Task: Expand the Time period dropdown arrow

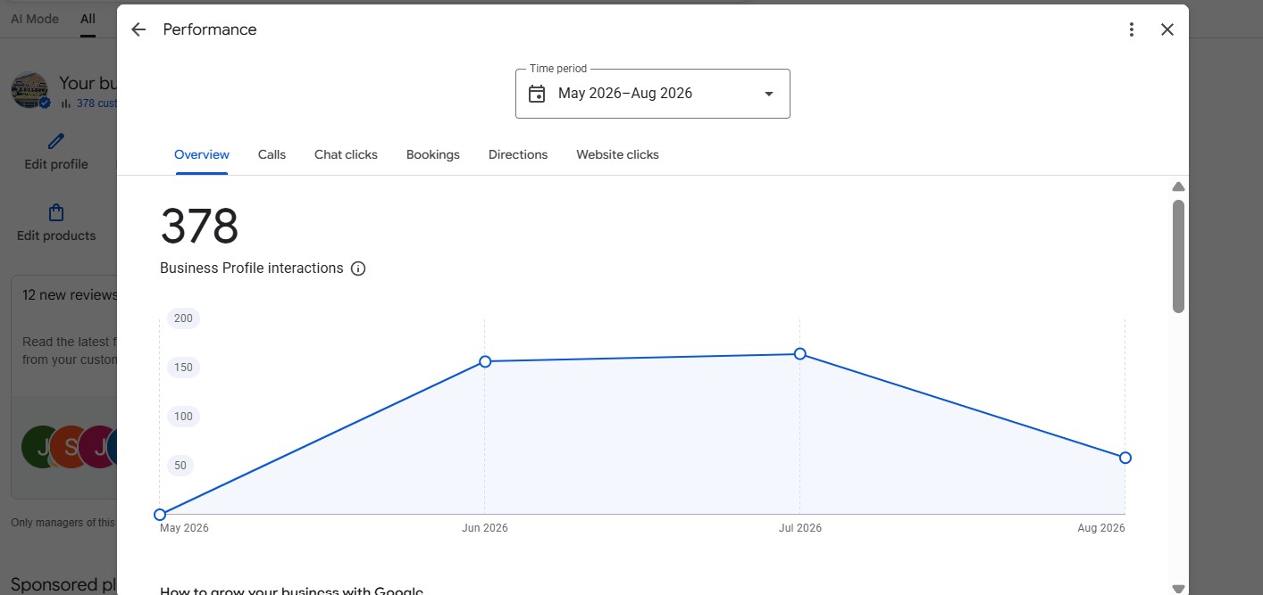Action: (x=769, y=94)
